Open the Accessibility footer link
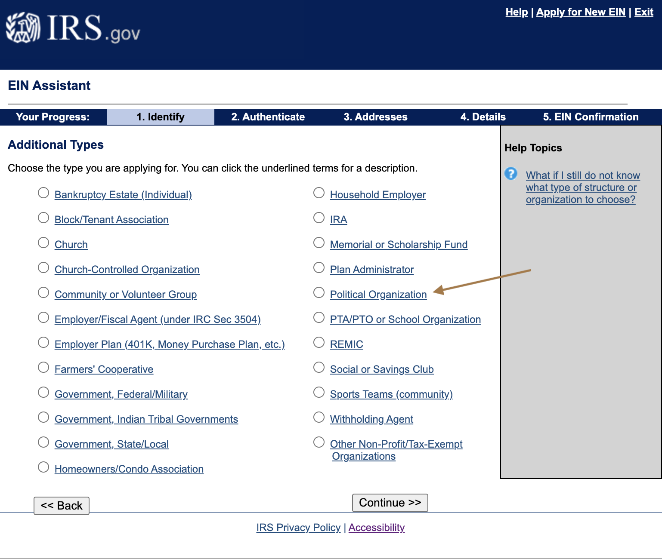This screenshot has height=559, width=662. pyautogui.click(x=377, y=528)
